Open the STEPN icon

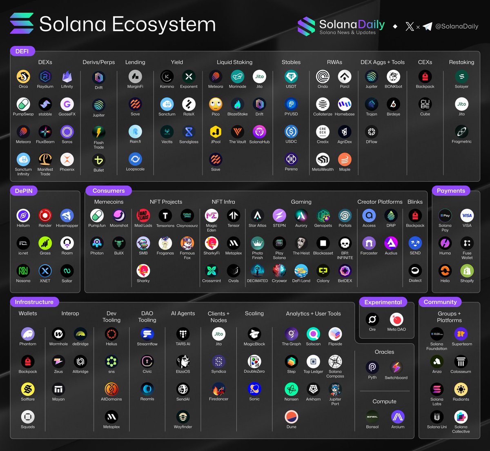click(279, 215)
